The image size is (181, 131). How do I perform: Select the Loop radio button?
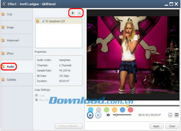[36, 96]
